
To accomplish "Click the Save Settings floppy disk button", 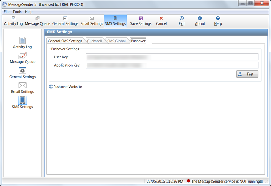I will point(141,21).
